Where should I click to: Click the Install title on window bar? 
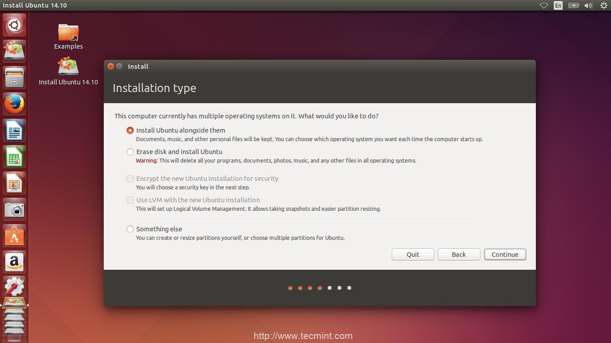tap(138, 67)
